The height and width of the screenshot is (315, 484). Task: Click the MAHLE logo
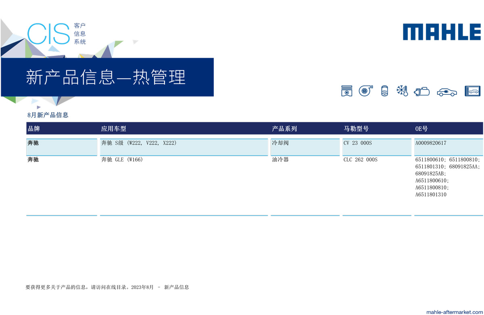point(442,32)
